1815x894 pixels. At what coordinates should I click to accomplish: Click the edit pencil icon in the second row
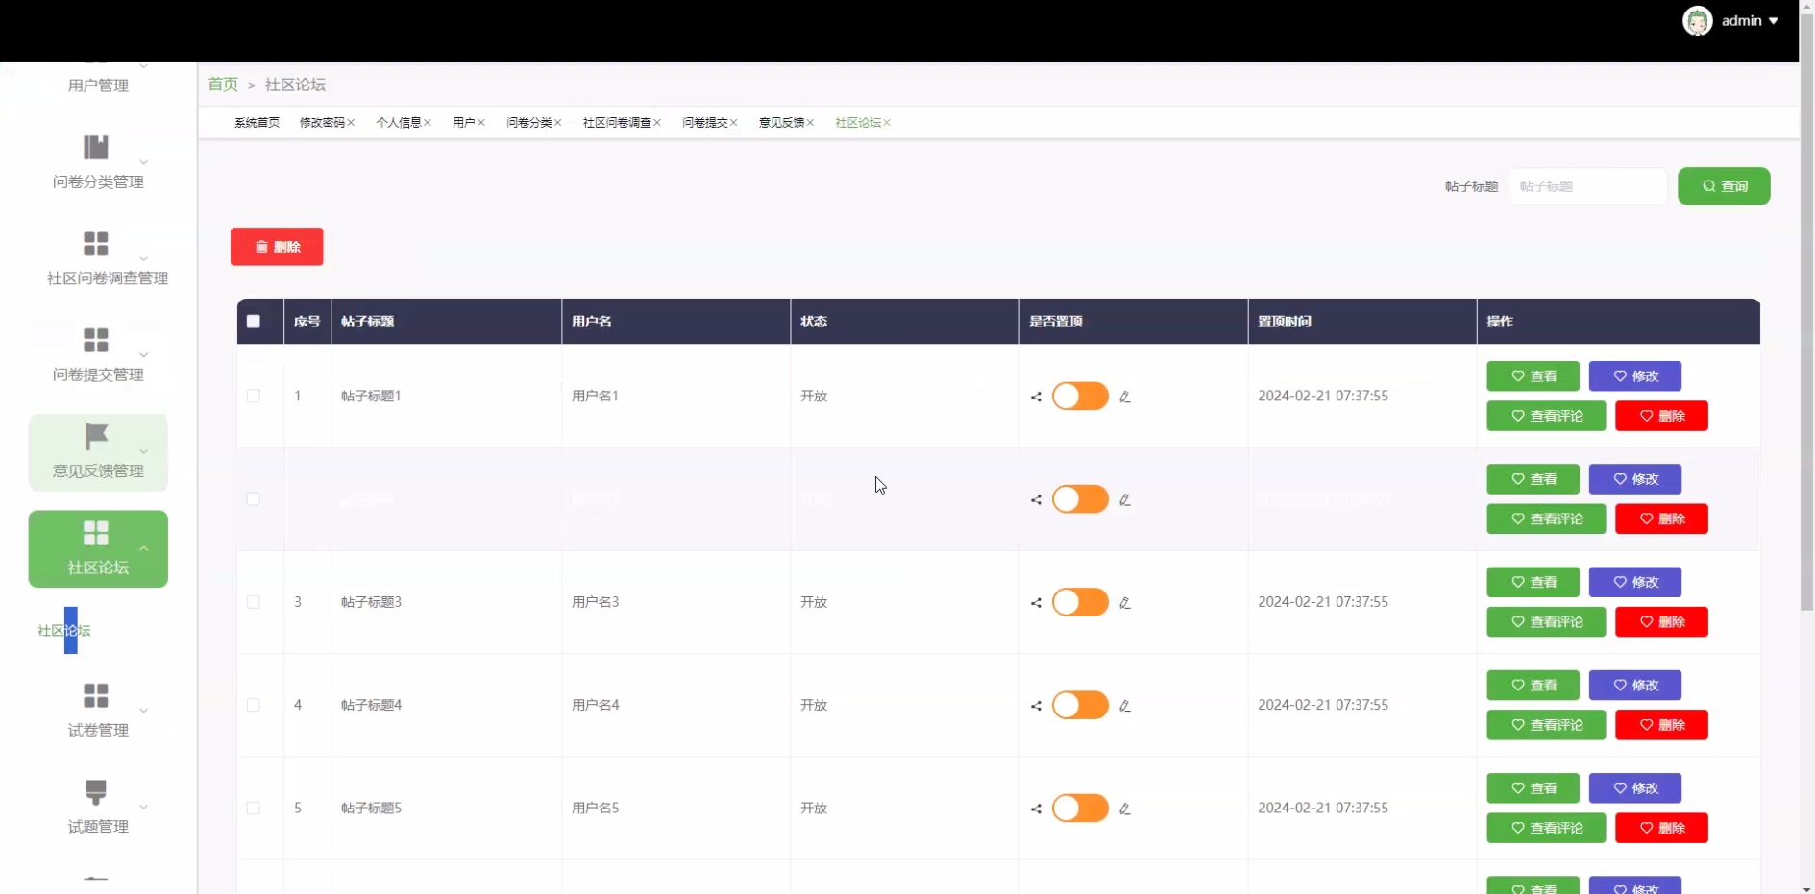click(x=1125, y=500)
